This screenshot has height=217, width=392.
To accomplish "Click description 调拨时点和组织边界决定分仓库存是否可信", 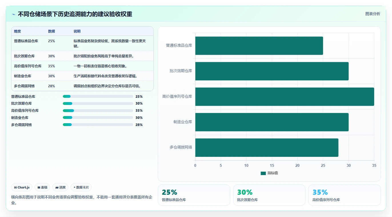I will (x=107, y=86).
